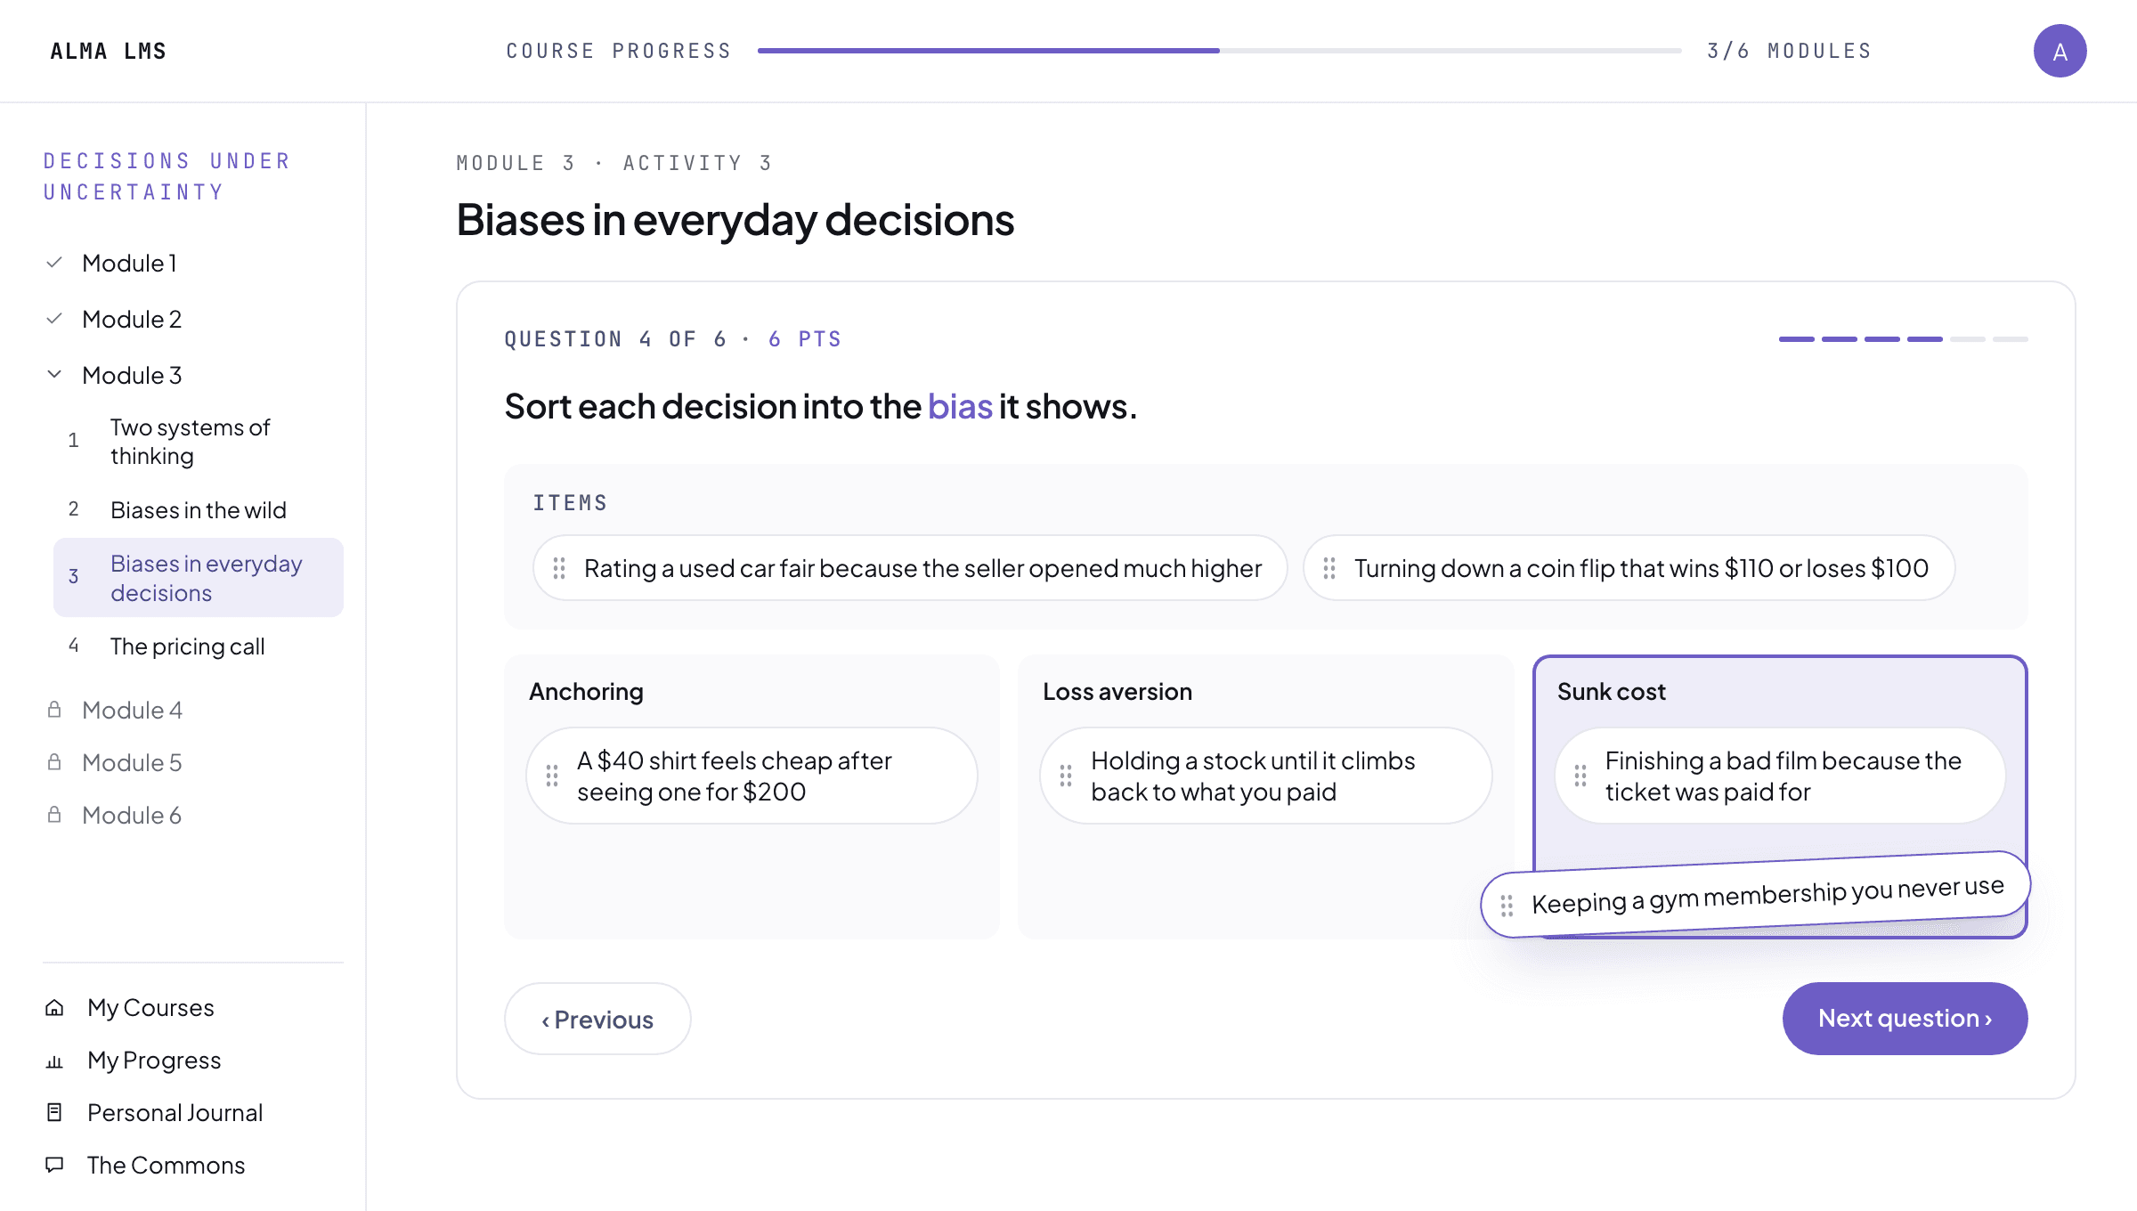Grab the drag handle on the gym membership card
The width and height of the screenshot is (2137, 1211).
click(1507, 906)
